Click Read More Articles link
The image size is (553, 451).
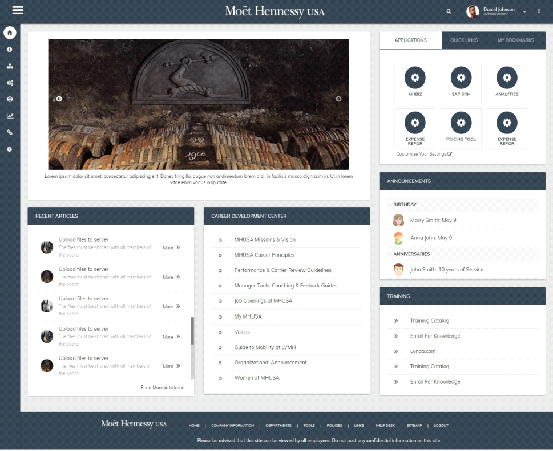pos(162,388)
